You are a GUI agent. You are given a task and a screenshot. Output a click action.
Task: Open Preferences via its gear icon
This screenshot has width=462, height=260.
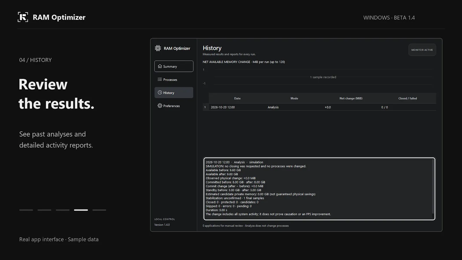click(160, 106)
